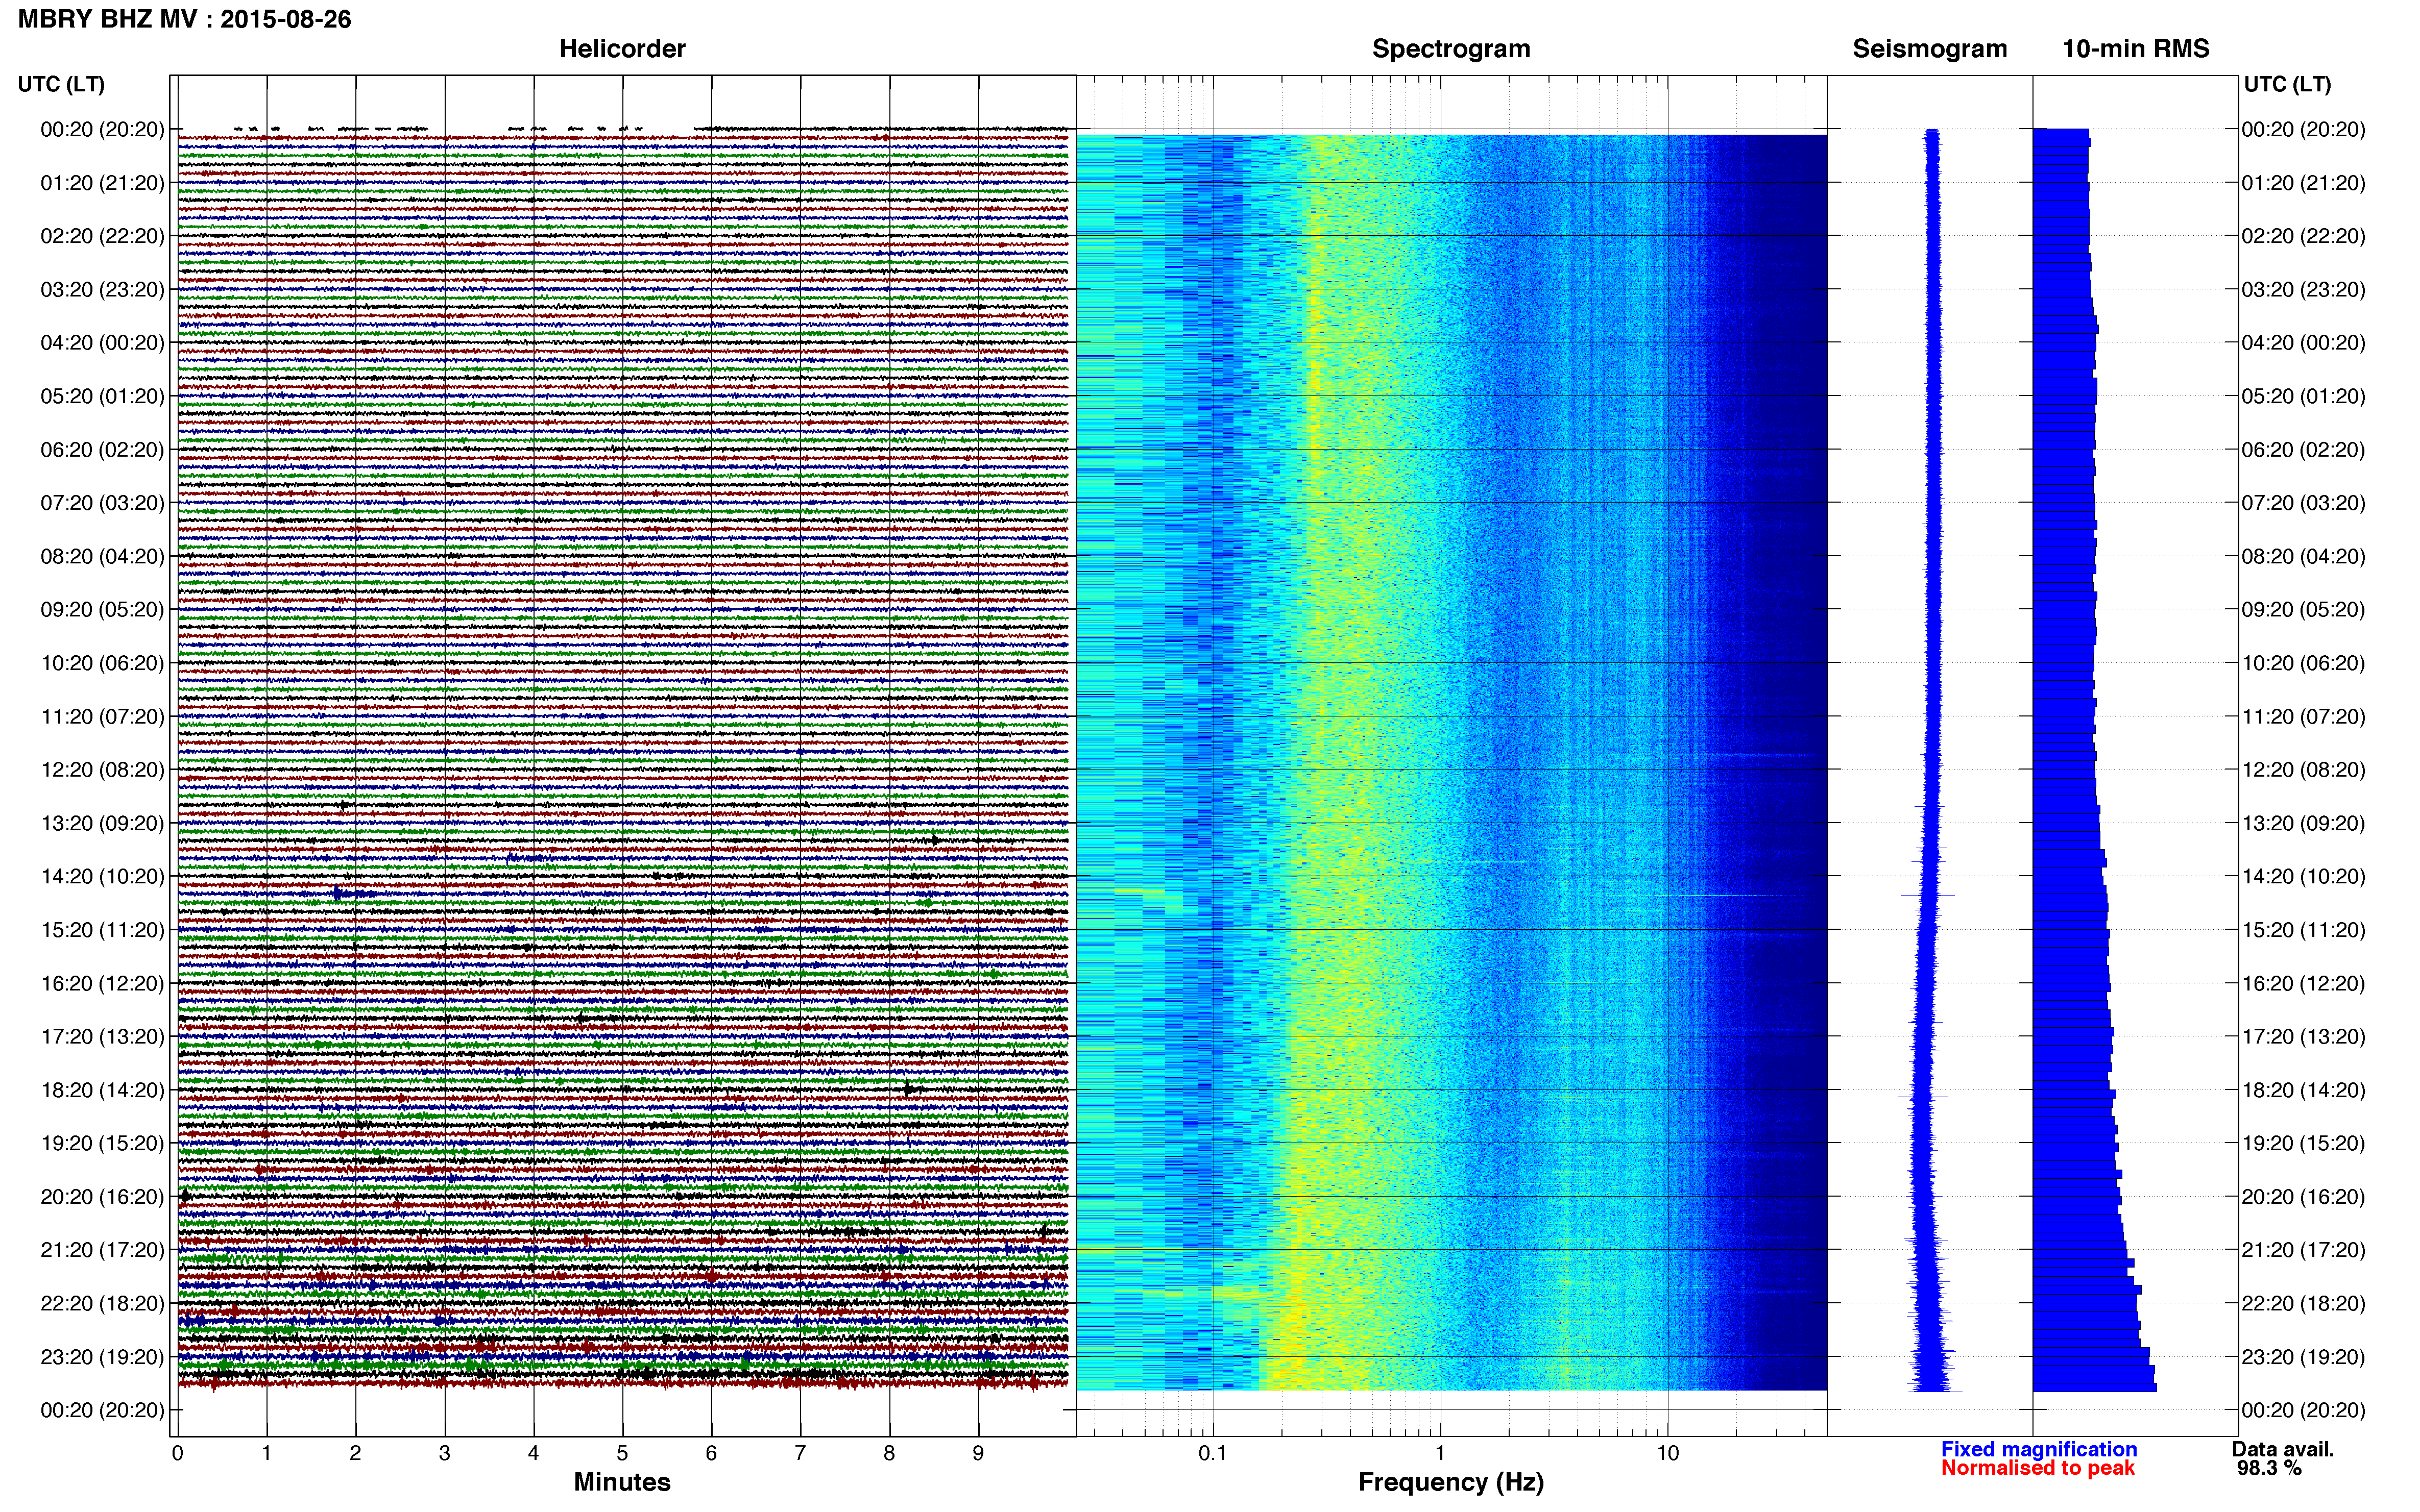This screenshot has width=2420, height=1512.
Task: Click the 'Data avail.' label
Action: click(x=2283, y=1449)
